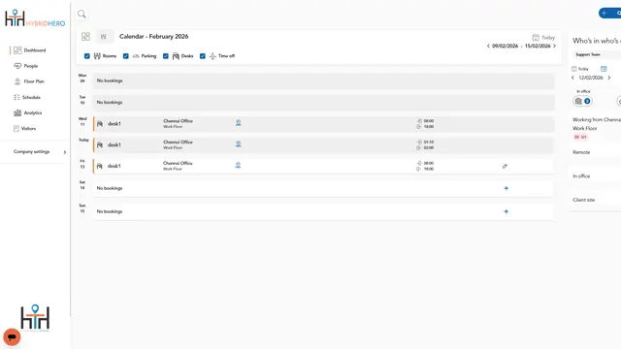Click the Schedule list icon

16,97
